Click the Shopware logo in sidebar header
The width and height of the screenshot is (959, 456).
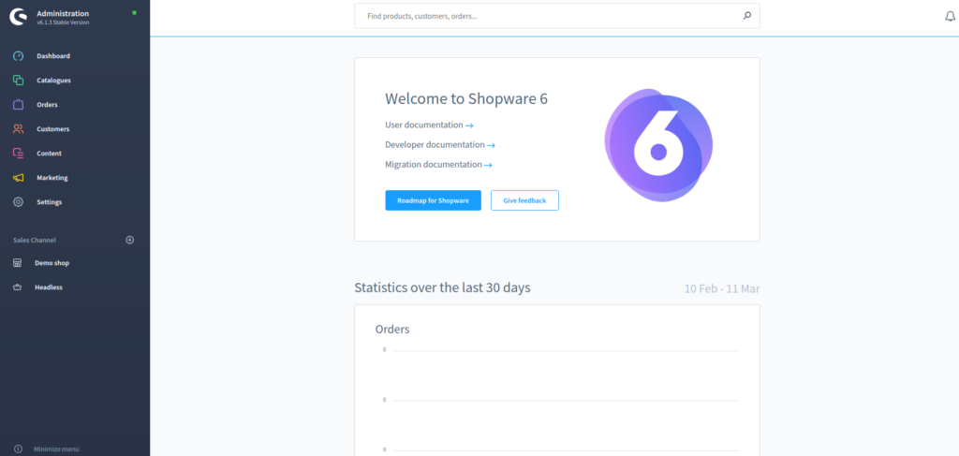[19, 17]
